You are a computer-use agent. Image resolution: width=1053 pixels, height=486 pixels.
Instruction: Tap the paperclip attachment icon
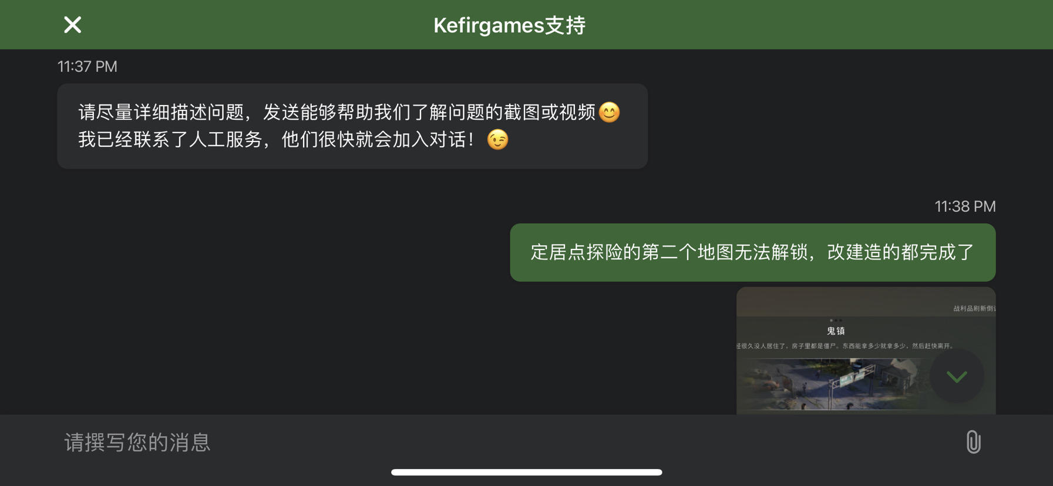tap(973, 442)
